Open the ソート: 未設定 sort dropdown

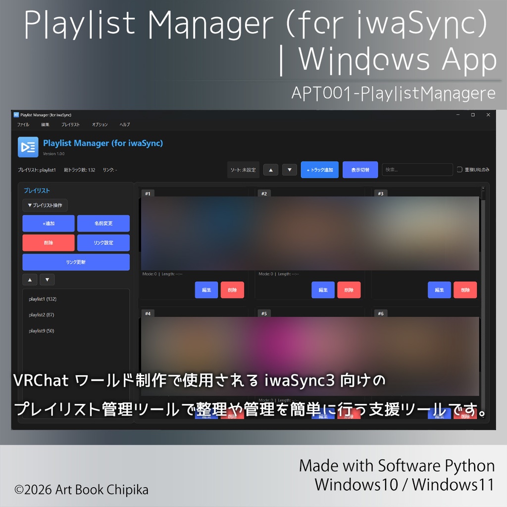[x=243, y=169]
